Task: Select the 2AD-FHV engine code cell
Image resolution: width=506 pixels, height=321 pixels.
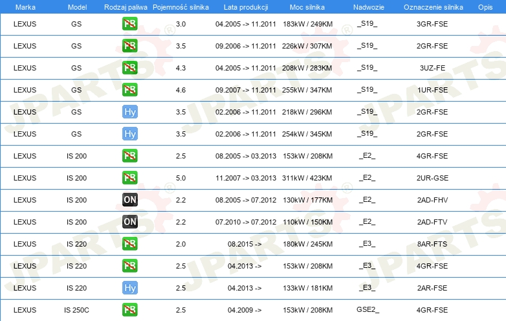Action: click(x=432, y=200)
